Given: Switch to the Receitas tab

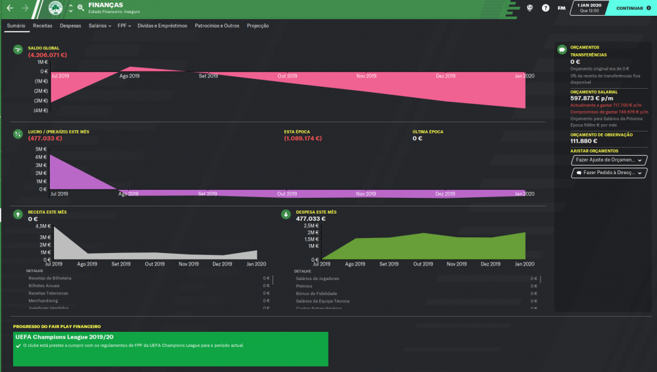Looking at the screenshot, I should tap(43, 26).
